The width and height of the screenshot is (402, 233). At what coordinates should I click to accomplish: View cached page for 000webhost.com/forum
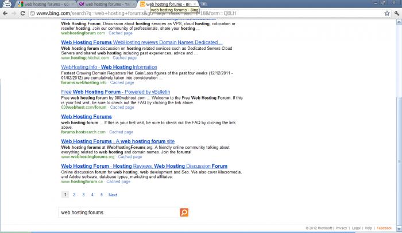point(122,107)
